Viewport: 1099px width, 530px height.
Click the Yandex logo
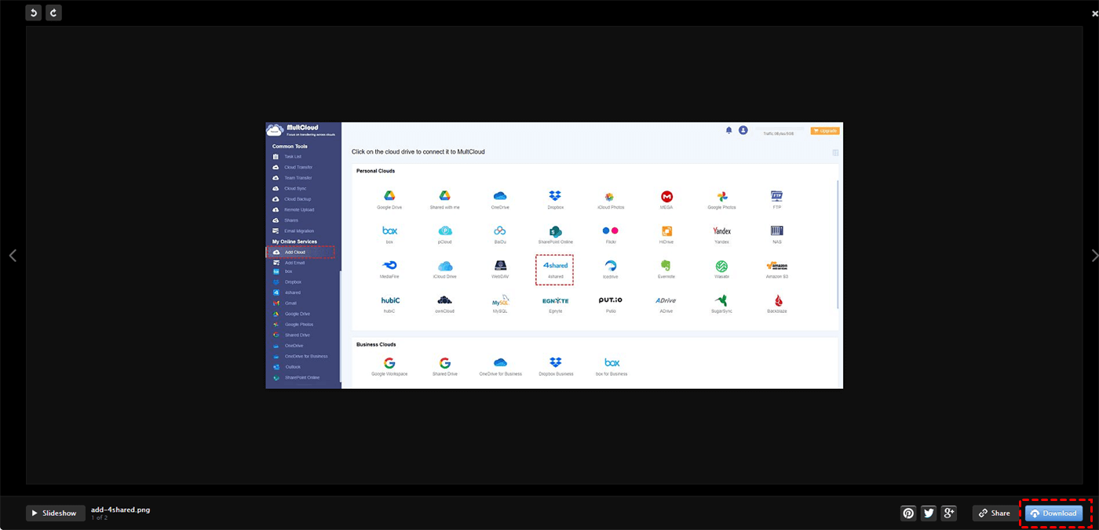click(721, 231)
